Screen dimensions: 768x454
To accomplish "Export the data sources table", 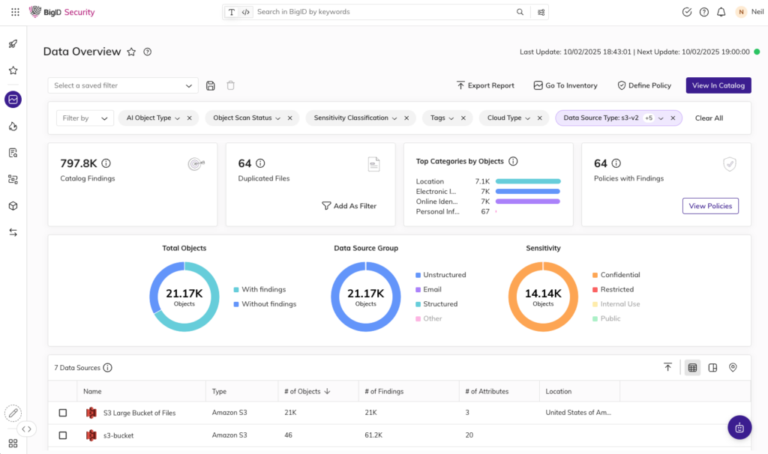I will 667,367.
